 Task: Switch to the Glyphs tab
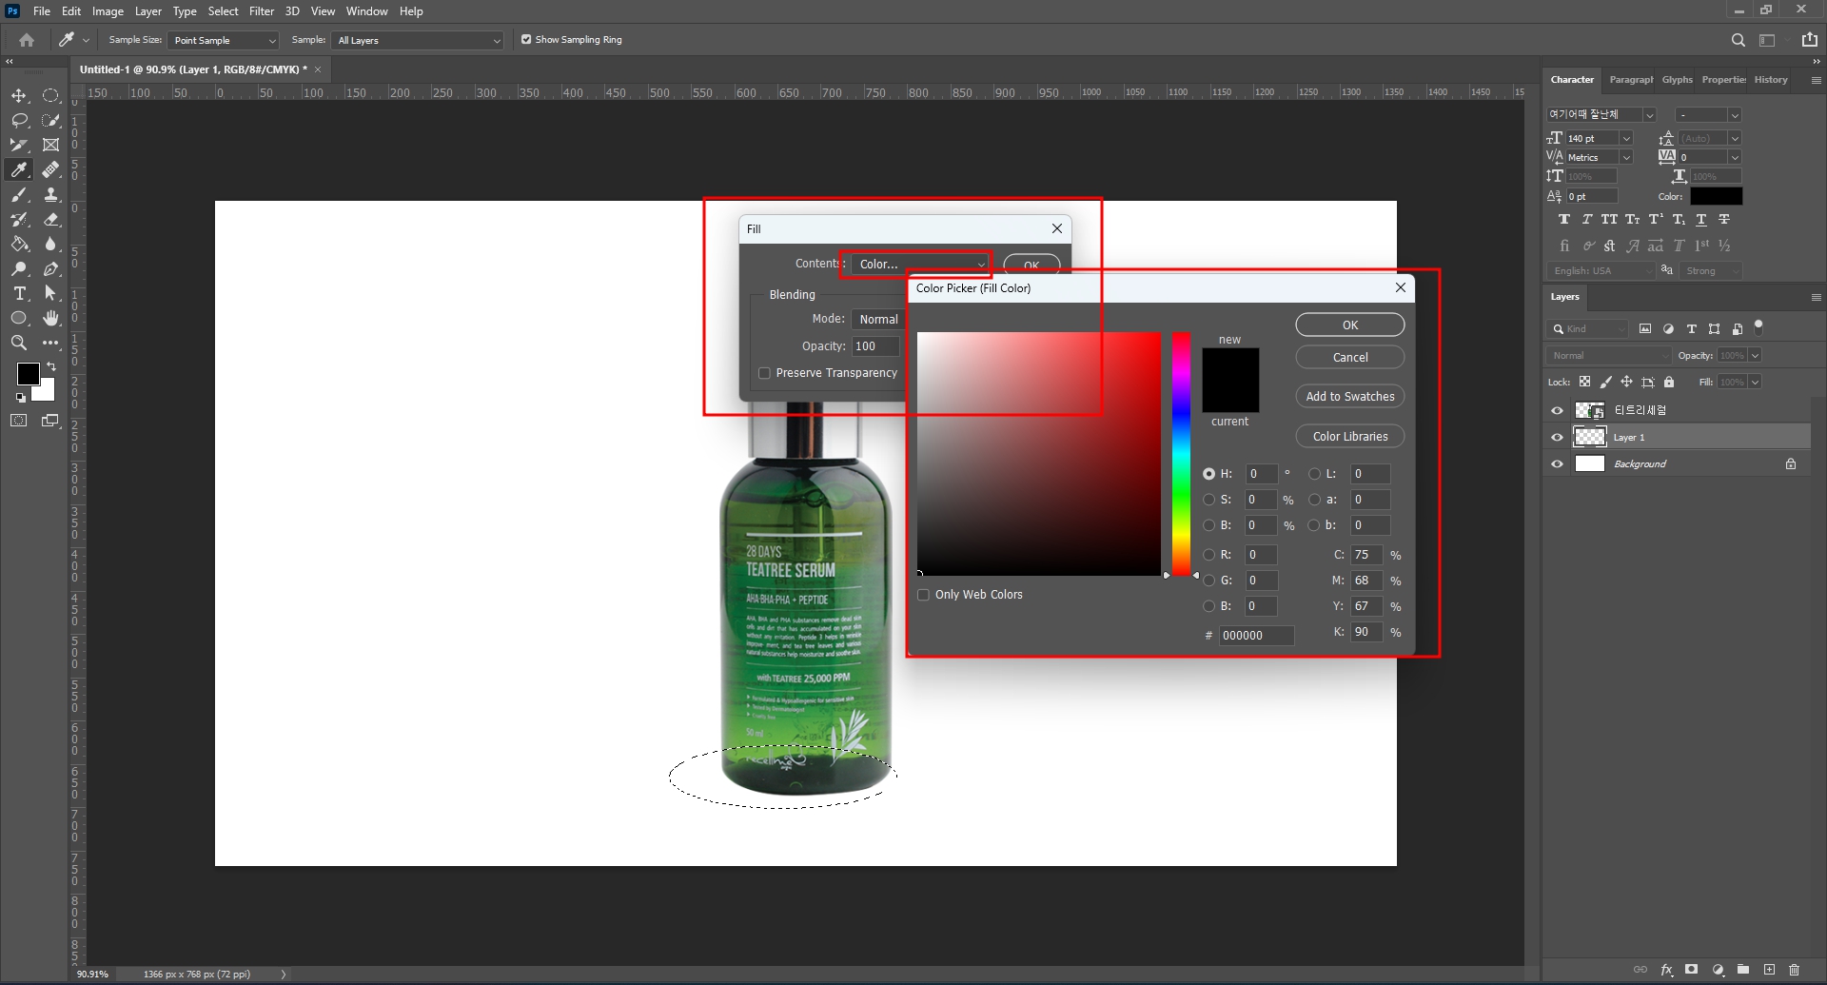1678,80
